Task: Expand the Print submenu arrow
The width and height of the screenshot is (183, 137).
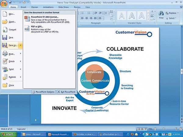Action: click(x=20, y=54)
